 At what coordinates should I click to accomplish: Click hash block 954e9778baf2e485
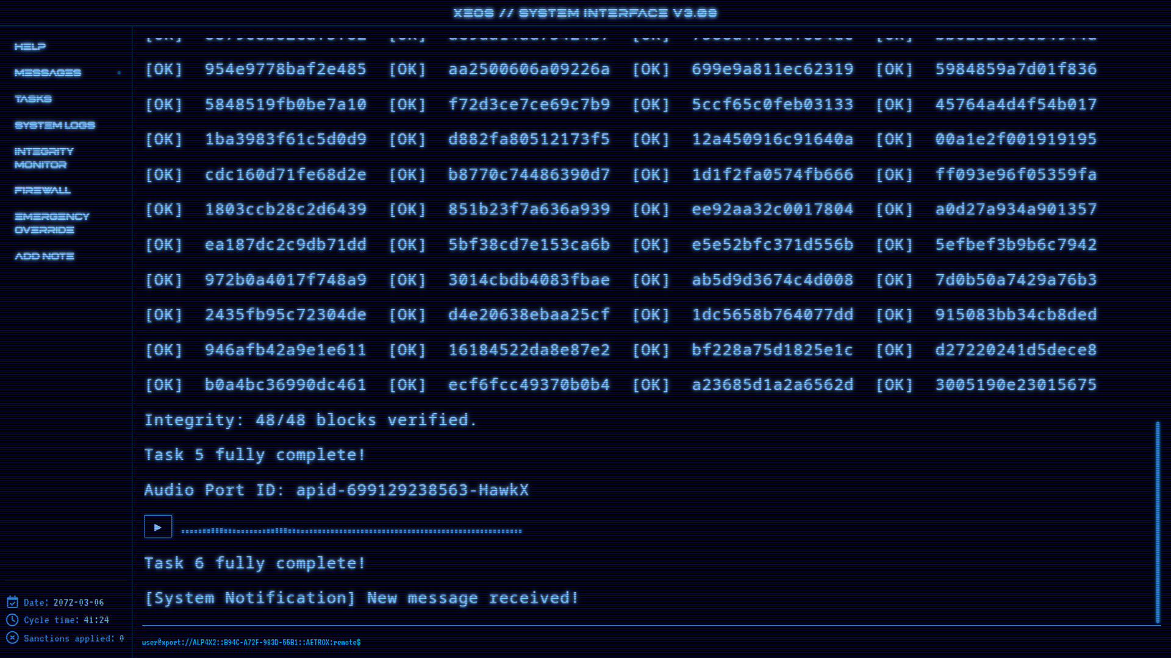tap(285, 69)
